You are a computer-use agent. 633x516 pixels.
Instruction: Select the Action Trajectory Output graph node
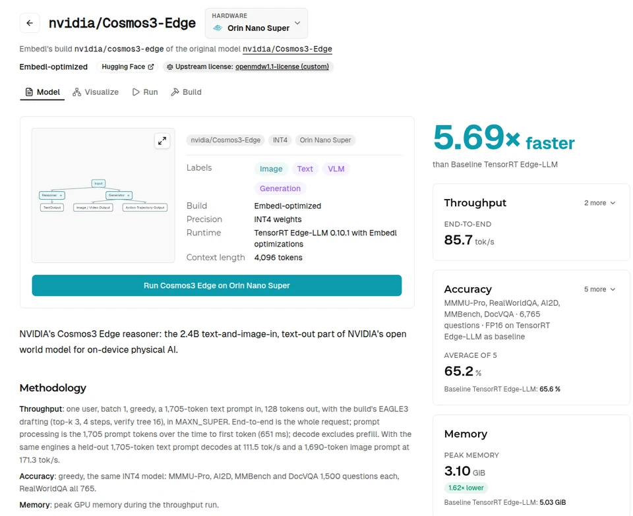click(145, 208)
